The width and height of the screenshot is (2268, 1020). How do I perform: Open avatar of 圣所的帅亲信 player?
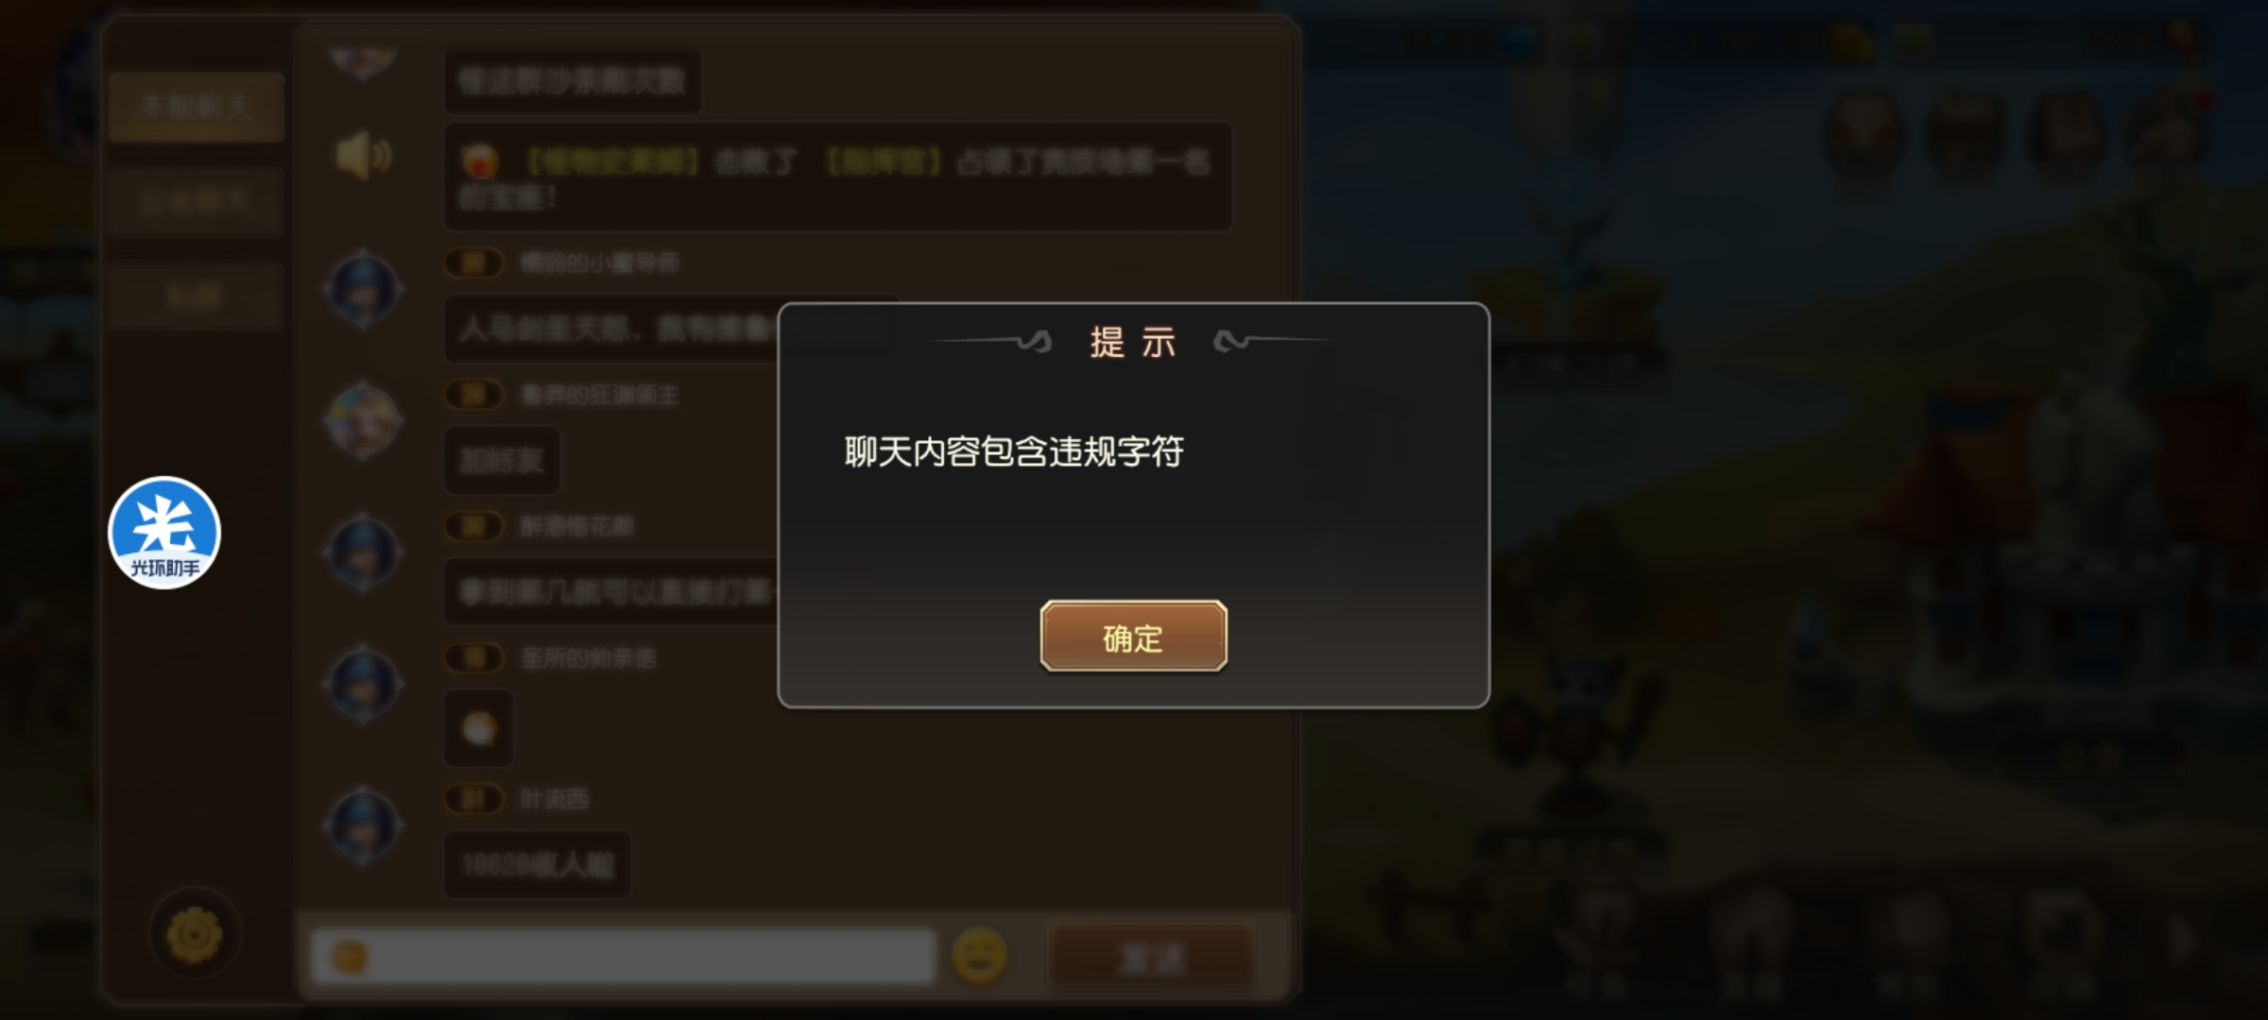(364, 684)
